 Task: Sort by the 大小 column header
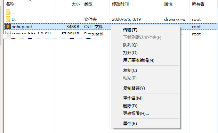tap(76, 4)
